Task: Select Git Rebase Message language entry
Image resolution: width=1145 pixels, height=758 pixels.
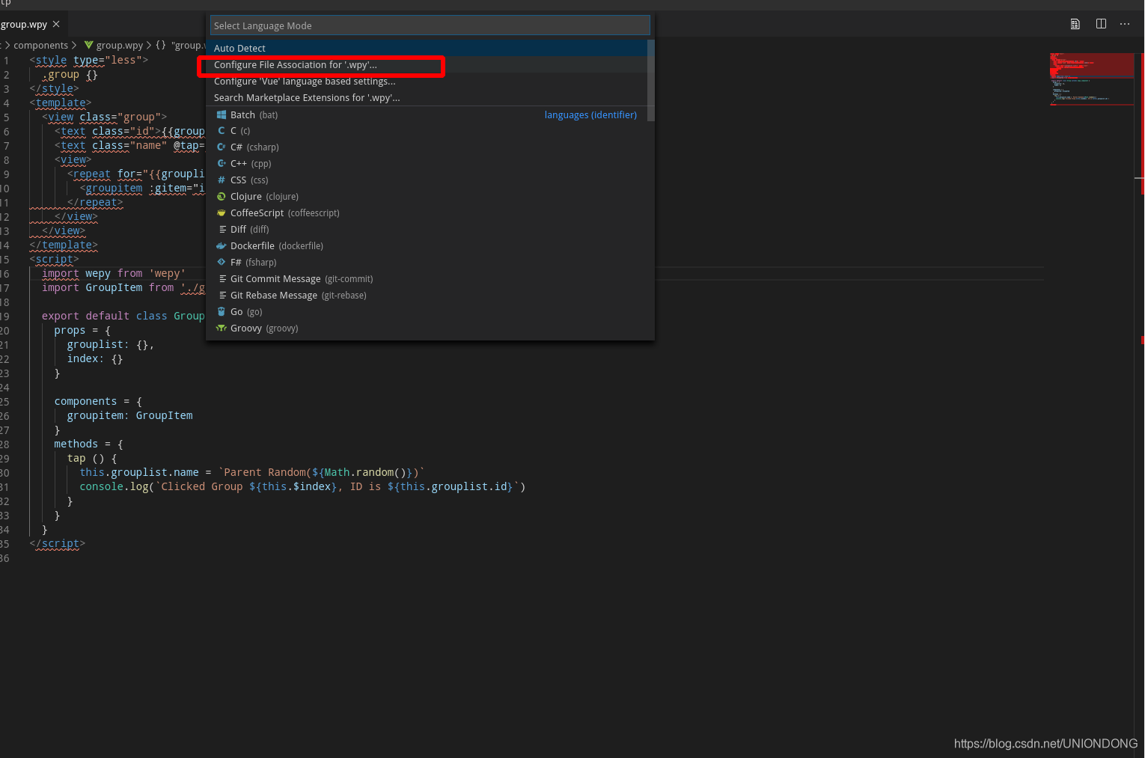Action: (x=427, y=296)
